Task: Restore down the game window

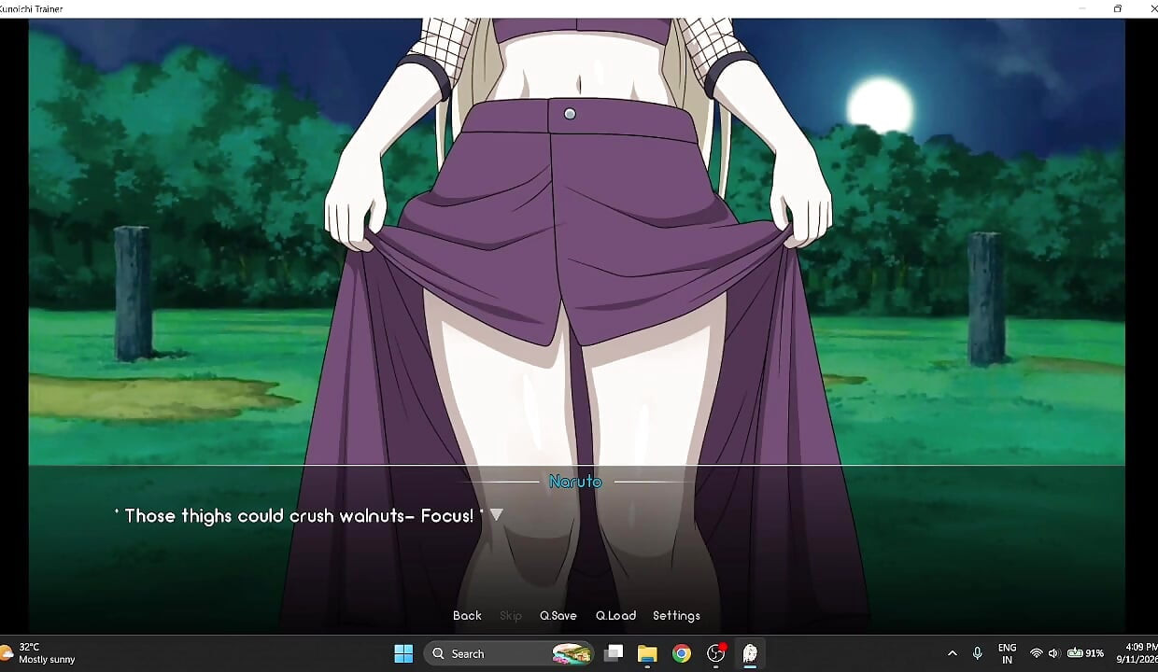Action: coord(1118,8)
